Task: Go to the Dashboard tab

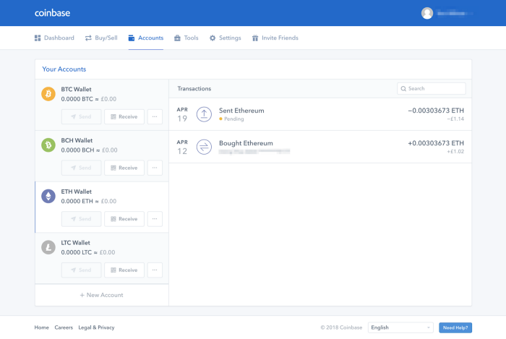Action: click(x=54, y=38)
